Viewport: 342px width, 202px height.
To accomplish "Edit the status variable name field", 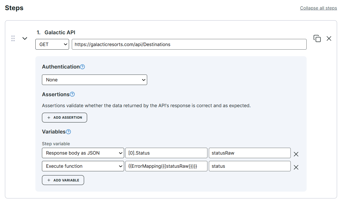I will point(250,166).
